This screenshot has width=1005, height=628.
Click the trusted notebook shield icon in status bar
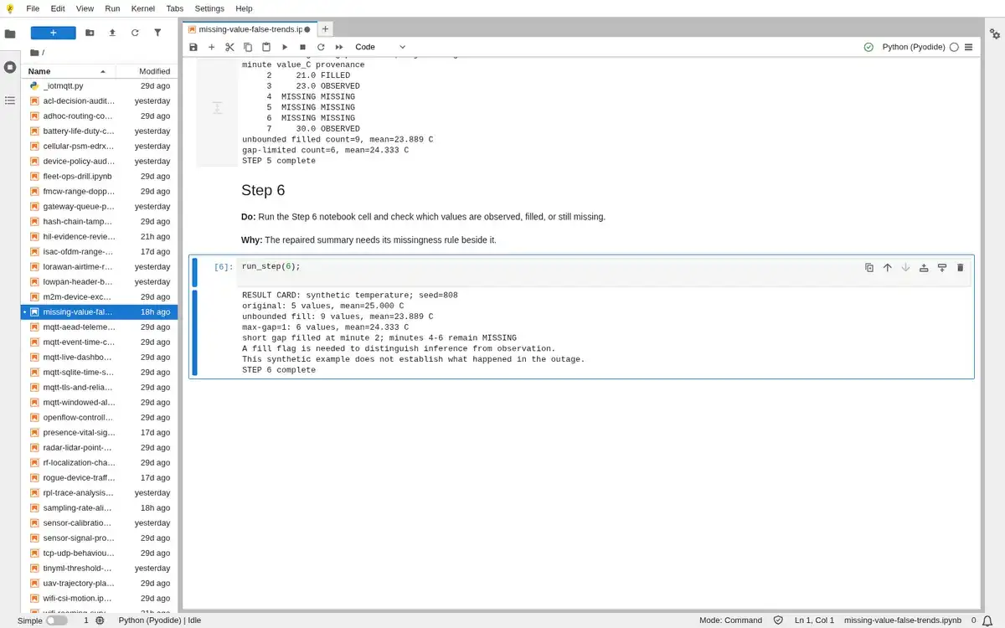[x=778, y=620]
